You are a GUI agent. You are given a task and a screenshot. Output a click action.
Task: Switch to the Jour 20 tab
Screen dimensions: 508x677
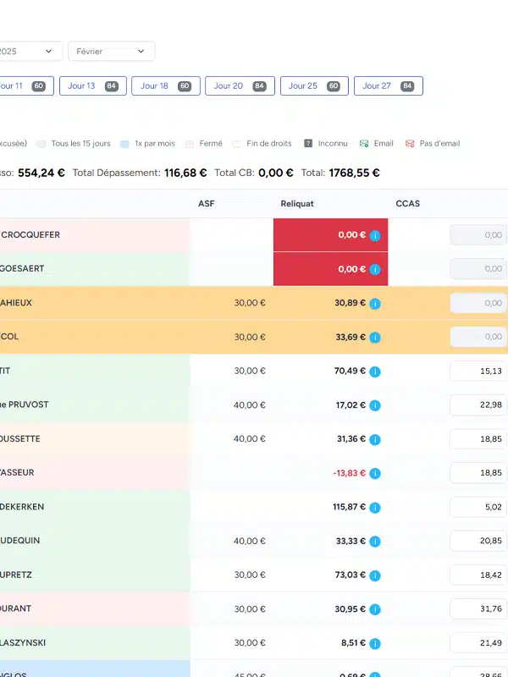coord(240,86)
